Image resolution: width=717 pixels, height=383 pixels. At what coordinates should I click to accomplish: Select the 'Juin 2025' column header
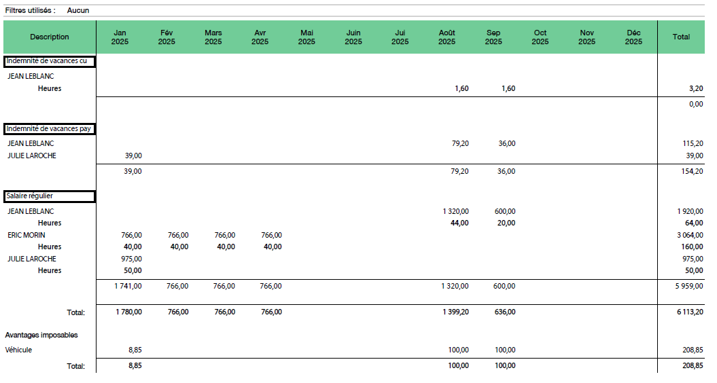pyautogui.click(x=353, y=37)
